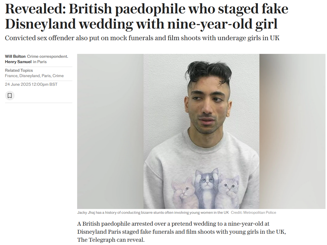
Task: Select the Crime related topic
Action: pos(58,76)
